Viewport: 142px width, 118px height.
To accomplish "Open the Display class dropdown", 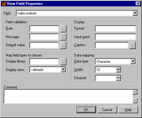I will coord(63,69).
